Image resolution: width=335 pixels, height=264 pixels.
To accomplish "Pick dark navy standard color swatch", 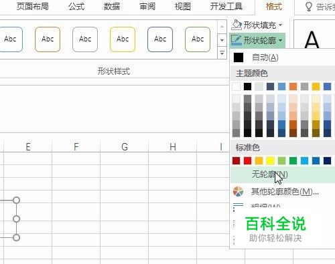I will (327, 160).
